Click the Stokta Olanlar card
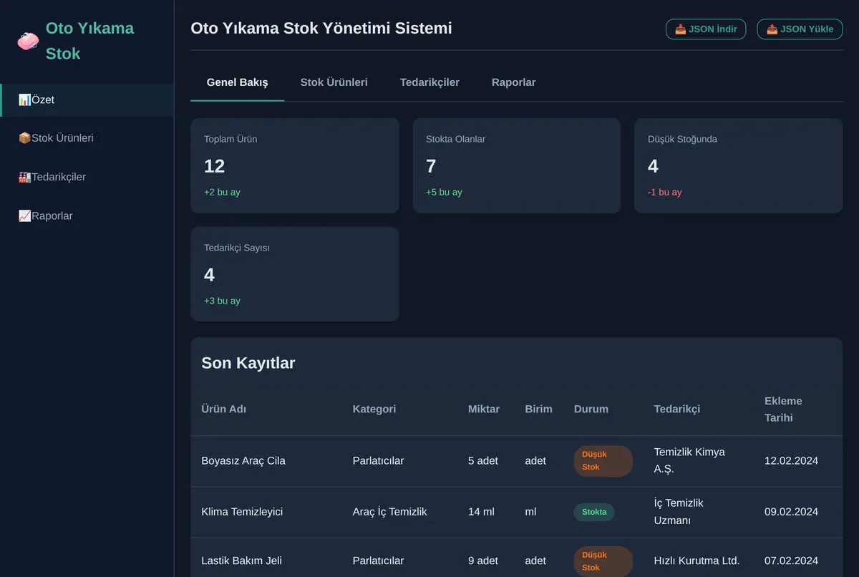859x577 pixels. (516, 165)
